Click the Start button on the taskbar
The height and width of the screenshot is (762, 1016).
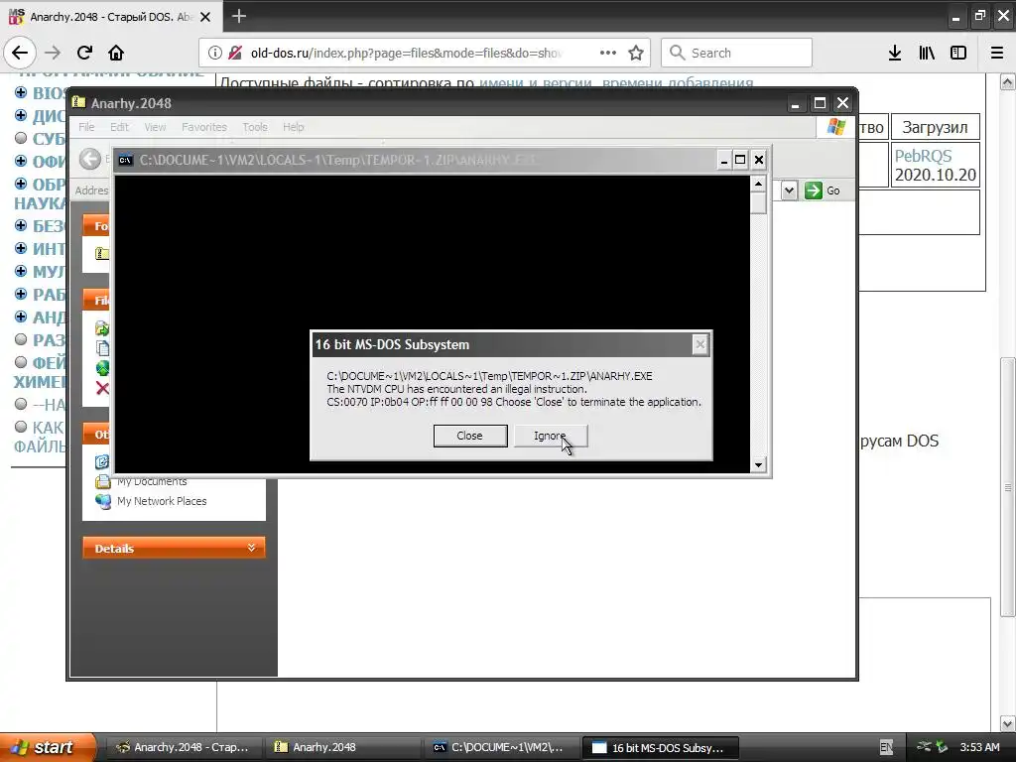pyautogui.click(x=48, y=747)
